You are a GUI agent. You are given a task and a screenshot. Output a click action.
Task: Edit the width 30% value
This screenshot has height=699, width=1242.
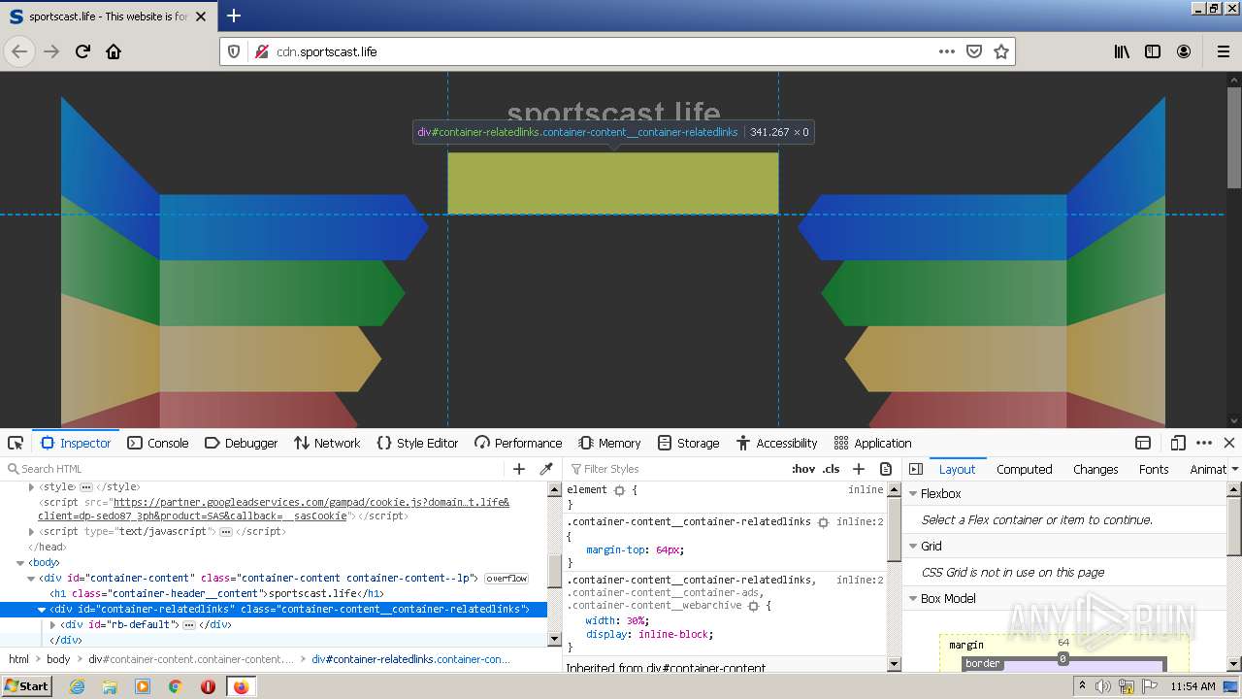(637, 620)
